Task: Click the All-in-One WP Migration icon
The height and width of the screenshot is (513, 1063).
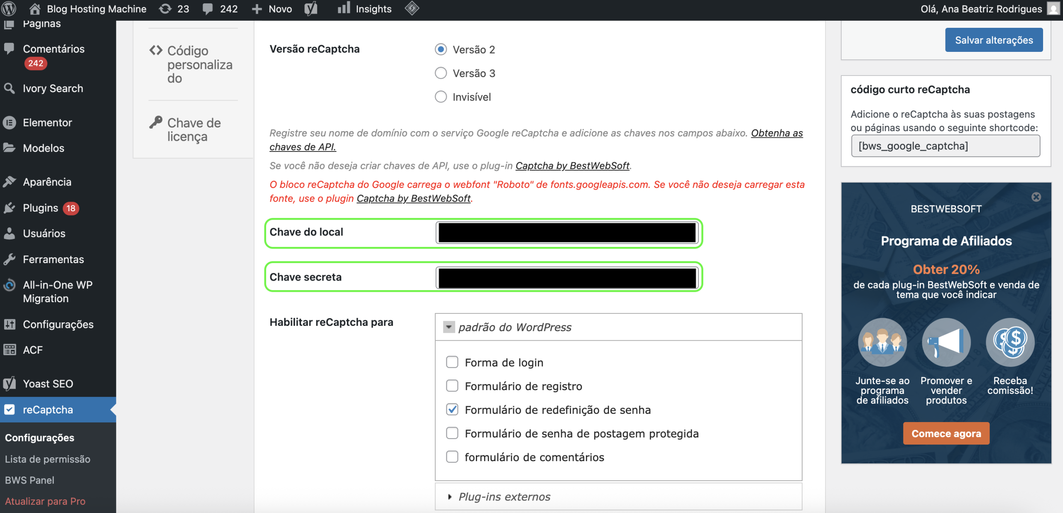Action: tap(9, 285)
